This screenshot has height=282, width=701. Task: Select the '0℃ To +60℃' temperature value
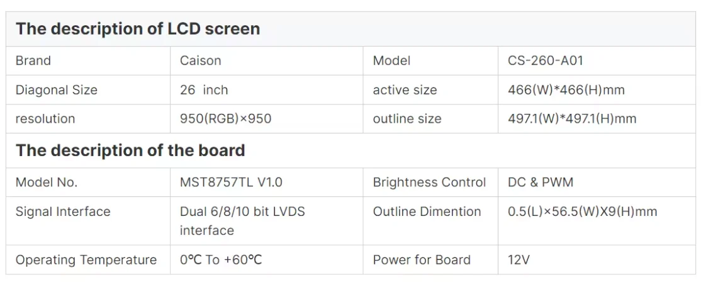pyautogui.click(x=221, y=260)
